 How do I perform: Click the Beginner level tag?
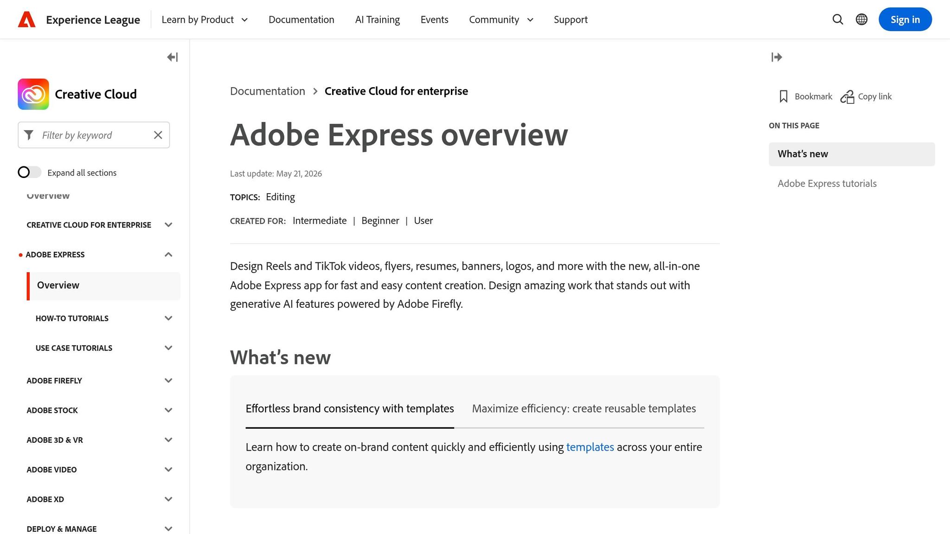[380, 221]
